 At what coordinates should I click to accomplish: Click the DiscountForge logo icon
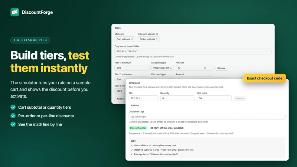pos(14,12)
